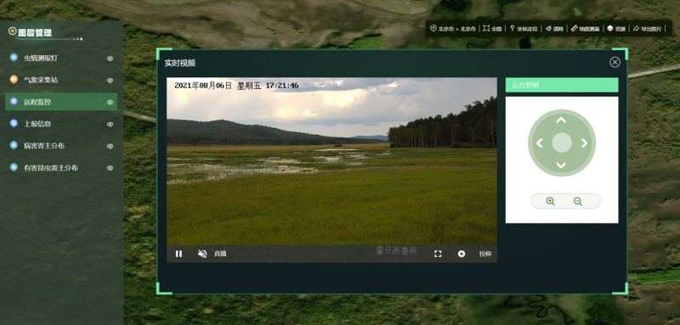Open fullscreen video view
This screenshot has height=325, width=680.
pos(438,254)
